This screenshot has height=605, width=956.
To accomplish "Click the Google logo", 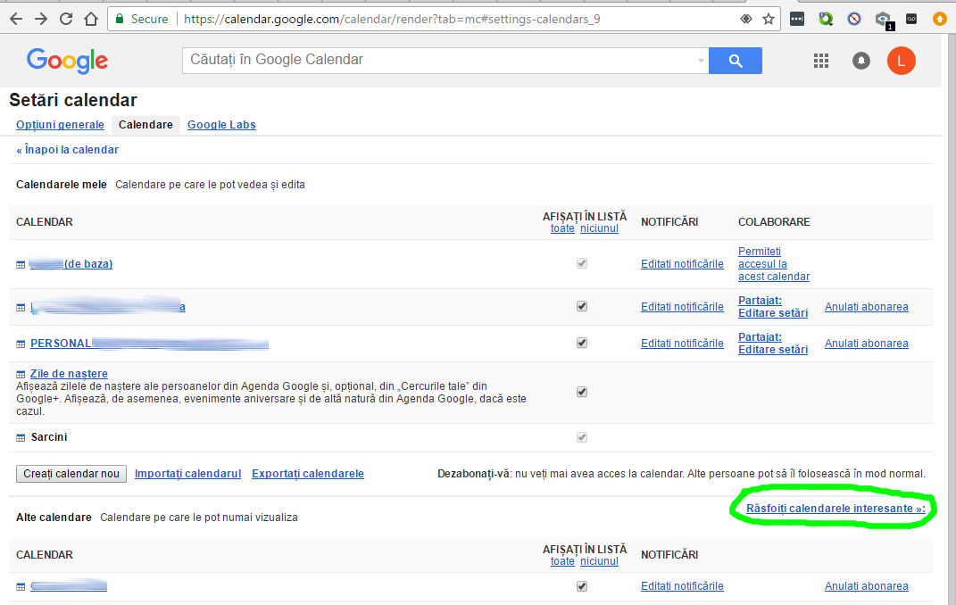I will [67, 61].
